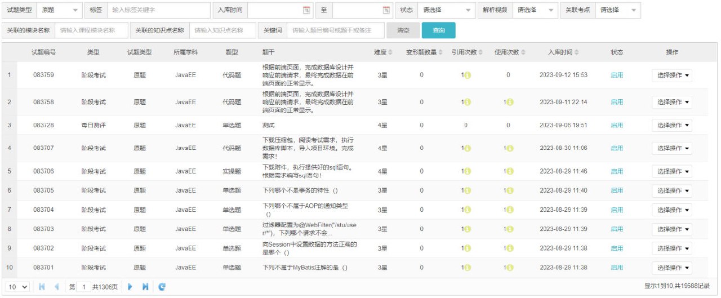721x298 pixels.
Task: Open the end date calendar icon after 至
Action: (386, 10)
